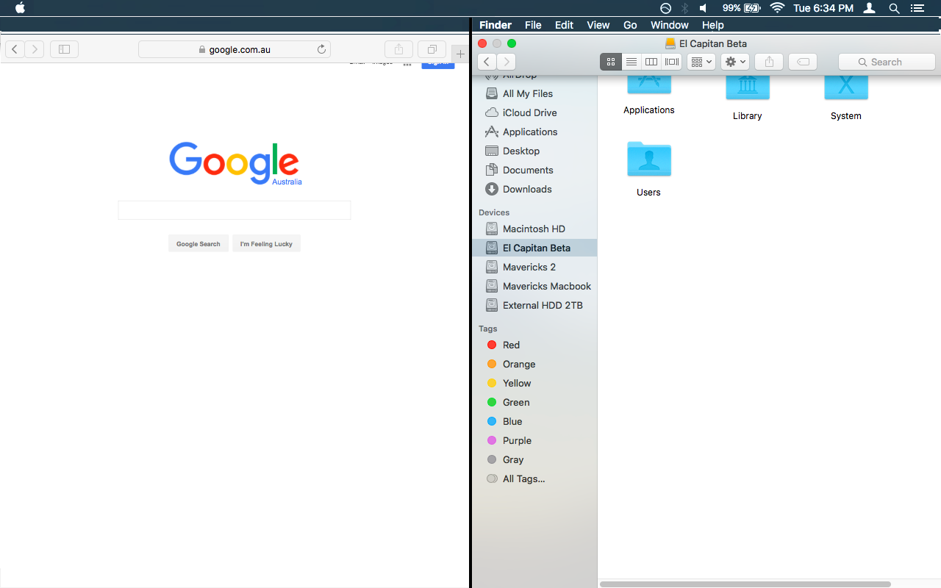This screenshot has width=941, height=588.
Task: Focus the Safari address bar
Action: (x=235, y=49)
